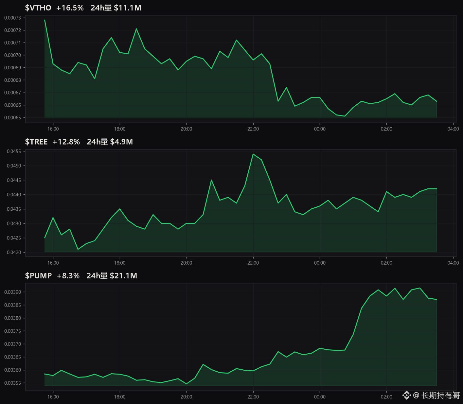This screenshot has width=463, height=404.
Task: Click the $TREE ticker title
Action: (x=36, y=142)
